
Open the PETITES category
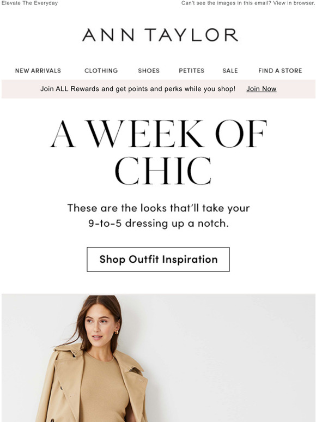(x=191, y=70)
